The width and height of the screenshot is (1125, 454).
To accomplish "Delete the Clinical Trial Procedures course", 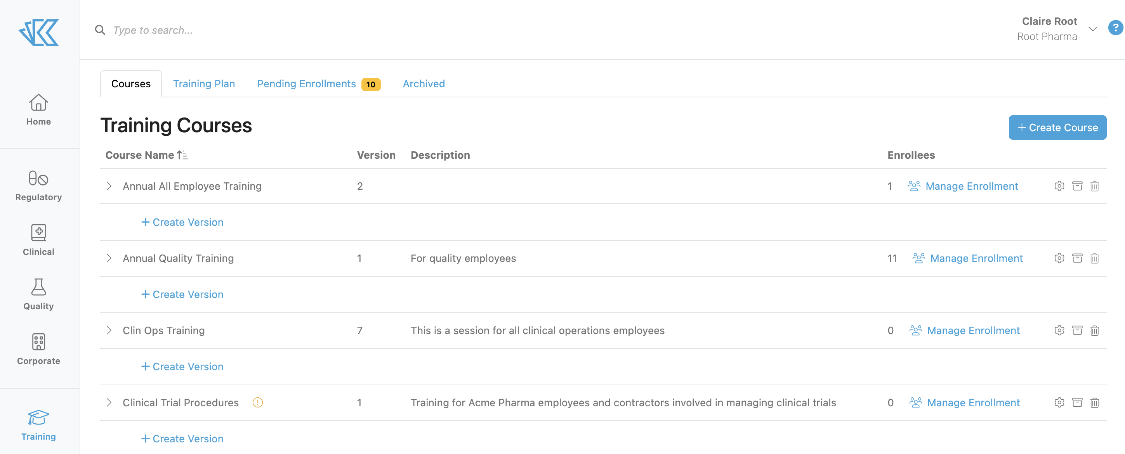I will pyautogui.click(x=1095, y=402).
